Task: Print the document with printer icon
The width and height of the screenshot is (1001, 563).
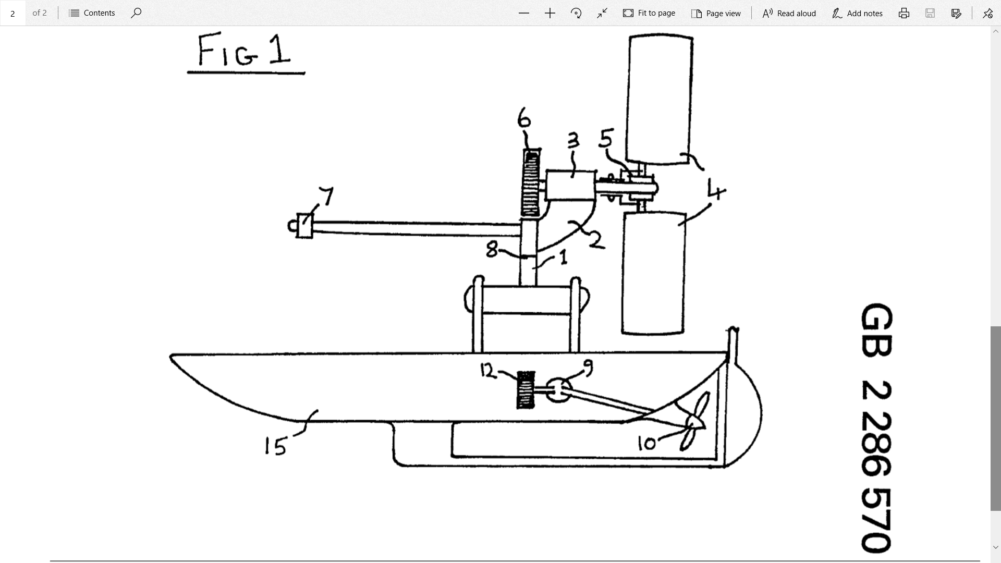Action: [904, 13]
